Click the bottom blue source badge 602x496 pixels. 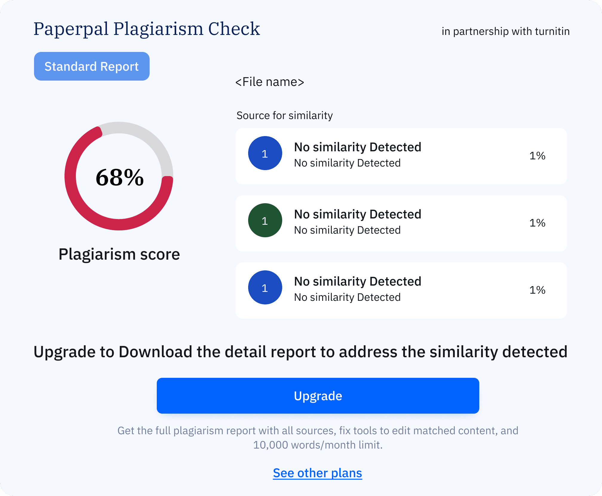[265, 288]
